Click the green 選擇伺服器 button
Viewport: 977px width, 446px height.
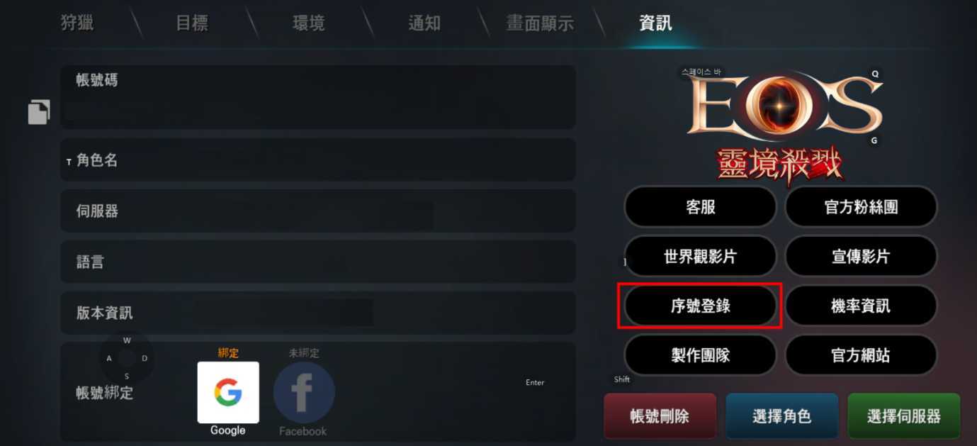[x=903, y=416]
